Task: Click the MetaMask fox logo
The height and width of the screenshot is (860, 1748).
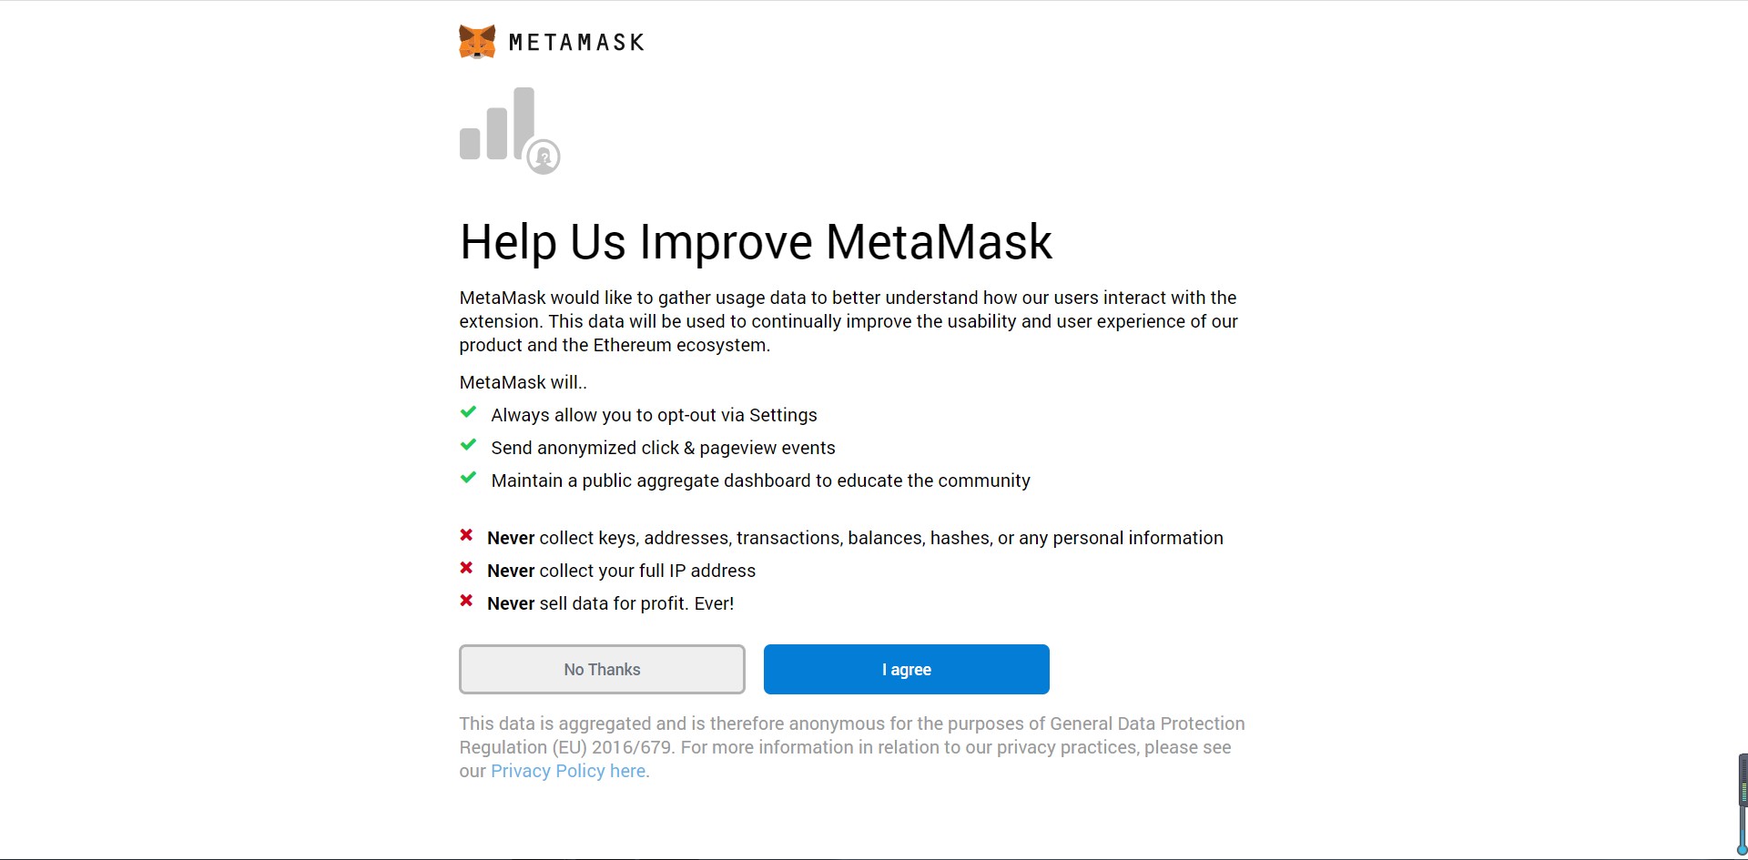Action: (477, 42)
